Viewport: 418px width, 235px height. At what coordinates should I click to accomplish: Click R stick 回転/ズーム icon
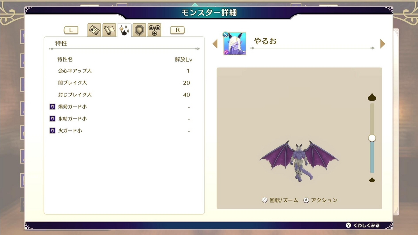pyautogui.click(x=264, y=200)
